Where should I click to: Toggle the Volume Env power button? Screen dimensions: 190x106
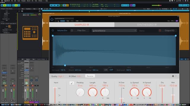pos(53,31)
